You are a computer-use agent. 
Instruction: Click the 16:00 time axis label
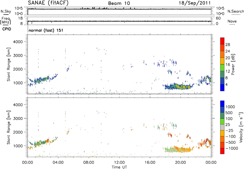[x=150, y=163]
